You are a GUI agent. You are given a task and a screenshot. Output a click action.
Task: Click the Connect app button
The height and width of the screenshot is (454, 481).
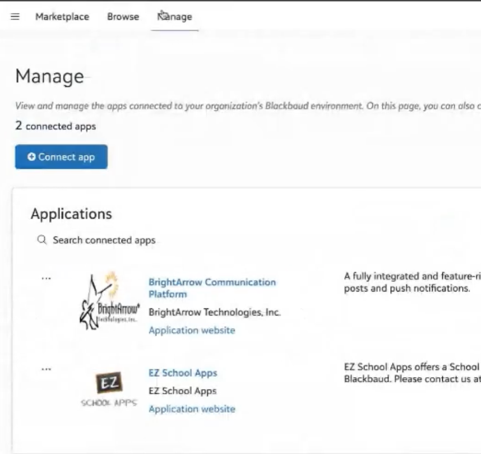61,157
